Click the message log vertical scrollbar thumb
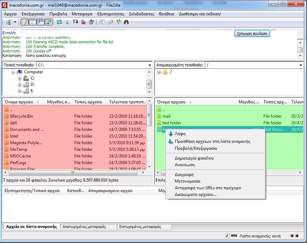307x243 pixels. coord(300,50)
